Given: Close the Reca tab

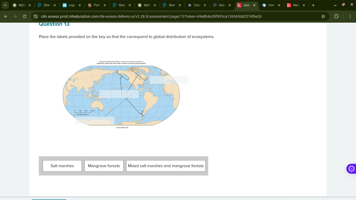Looking at the screenshot, I should pyautogui.click(x=304, y=5).
